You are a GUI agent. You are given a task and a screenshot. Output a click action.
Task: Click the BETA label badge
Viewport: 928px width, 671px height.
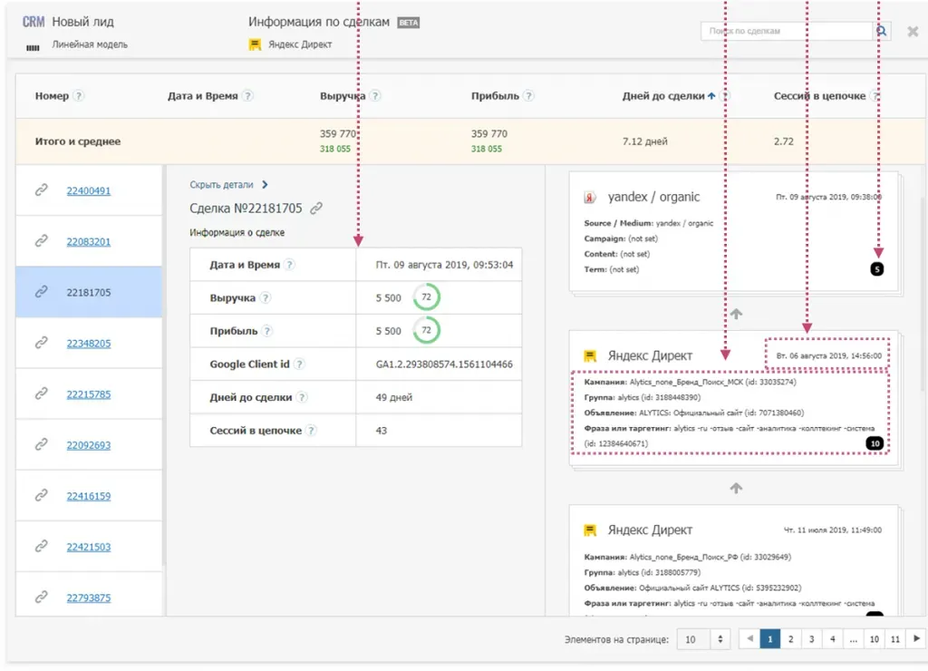(x=409, y=23)
